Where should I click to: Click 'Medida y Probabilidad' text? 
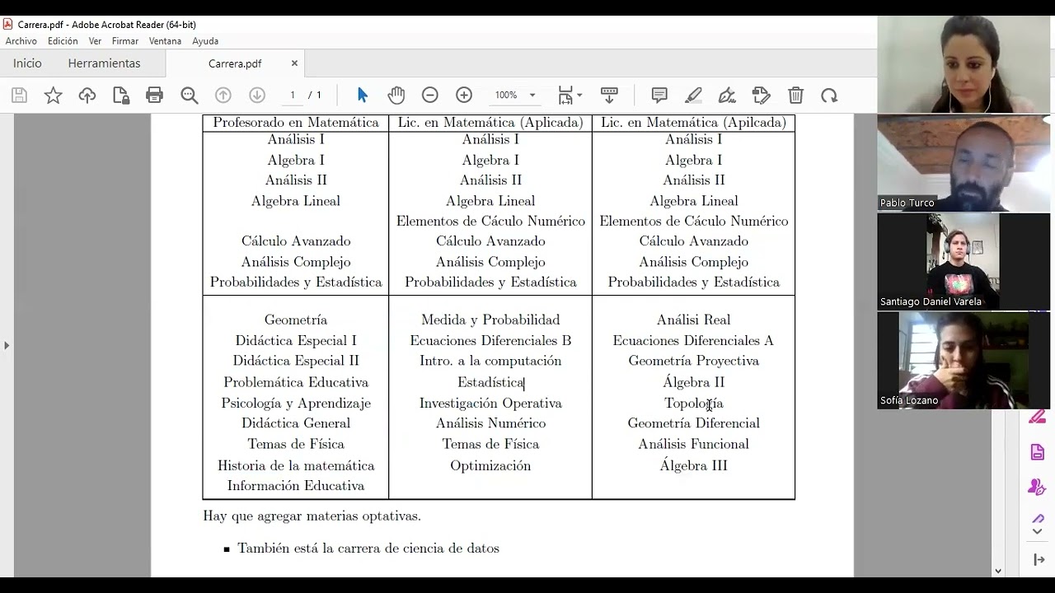tap(490, 320)
